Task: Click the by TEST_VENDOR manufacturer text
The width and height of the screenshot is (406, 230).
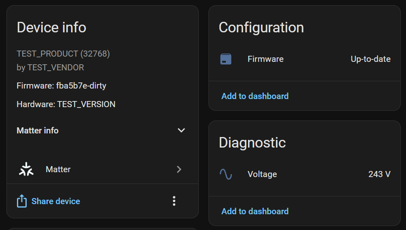Action: click(x=50, y=68)
